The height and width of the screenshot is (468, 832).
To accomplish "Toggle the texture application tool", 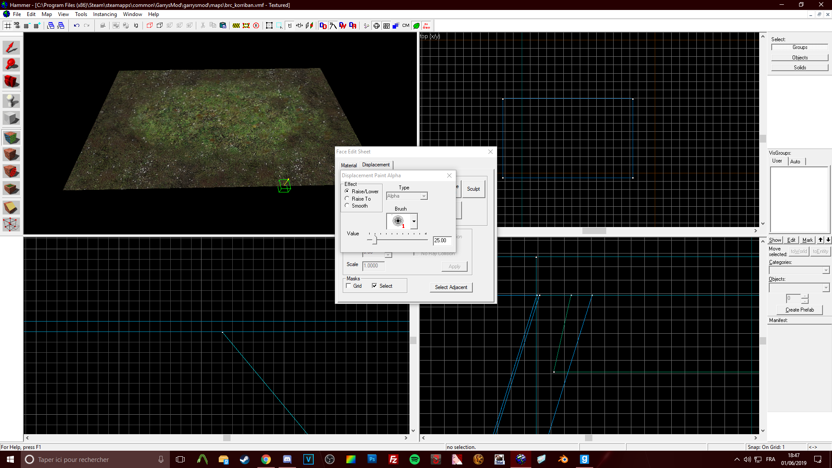I will 11,138.
